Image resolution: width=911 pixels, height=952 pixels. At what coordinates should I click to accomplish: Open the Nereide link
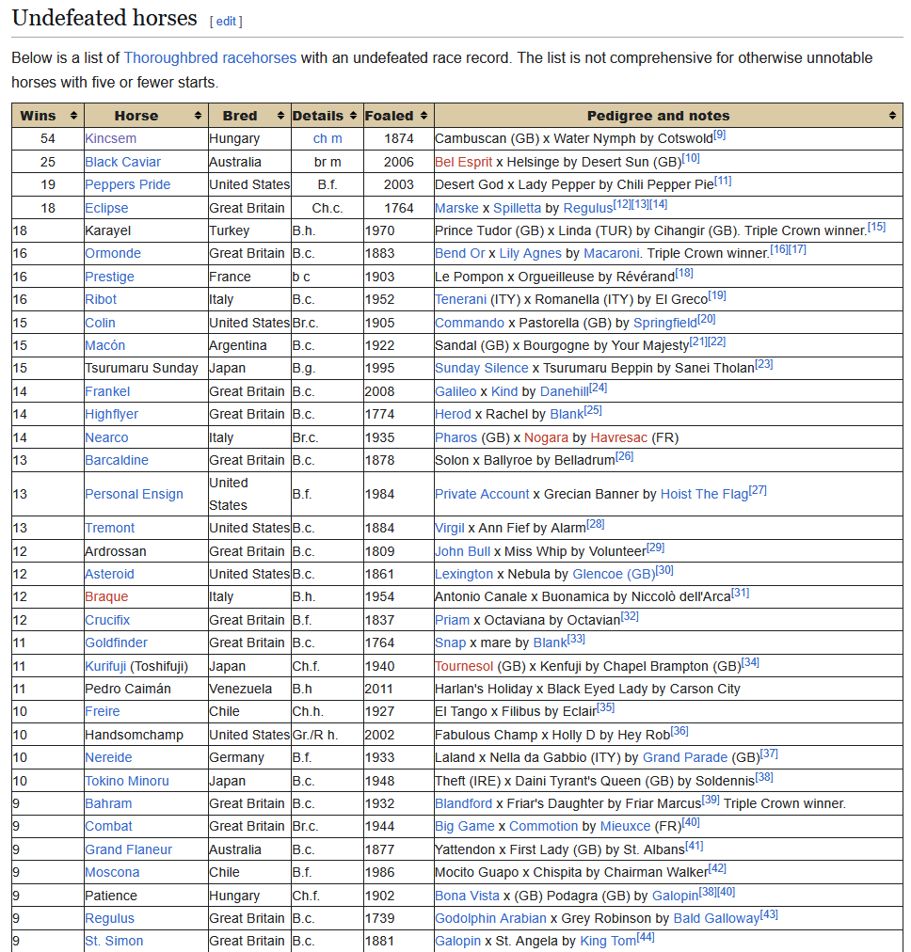pos(109,757)
